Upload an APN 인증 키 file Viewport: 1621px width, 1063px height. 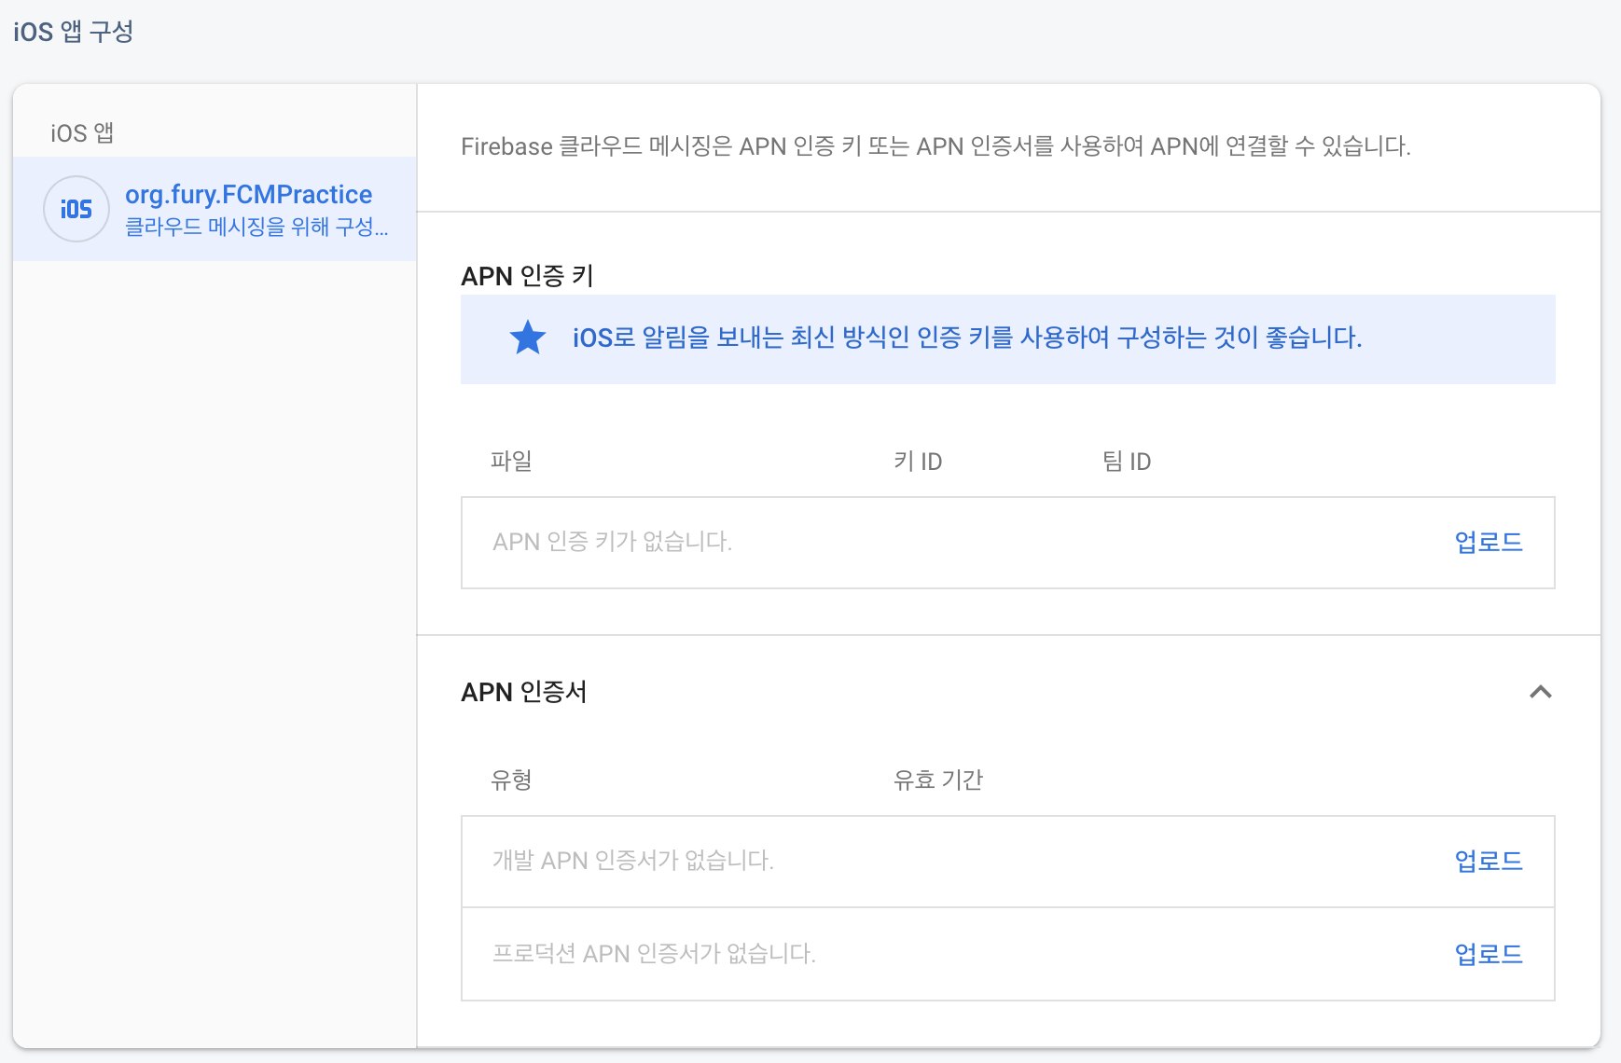1489,542
